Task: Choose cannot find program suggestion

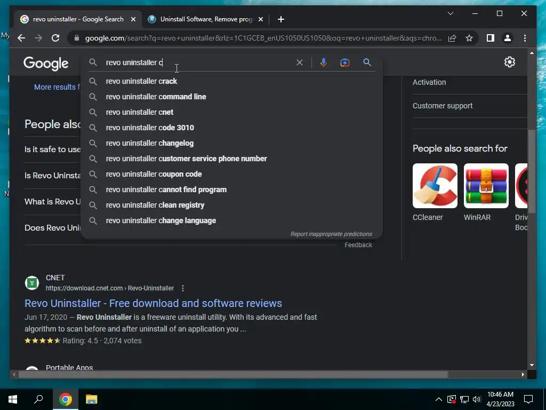Action: (231, 190)
